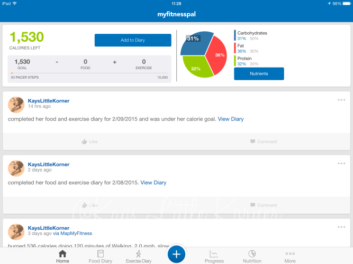Expand options for the 2 days ago post
The width and height of the screenshot is (353, 264).
(x=341, y=164)
